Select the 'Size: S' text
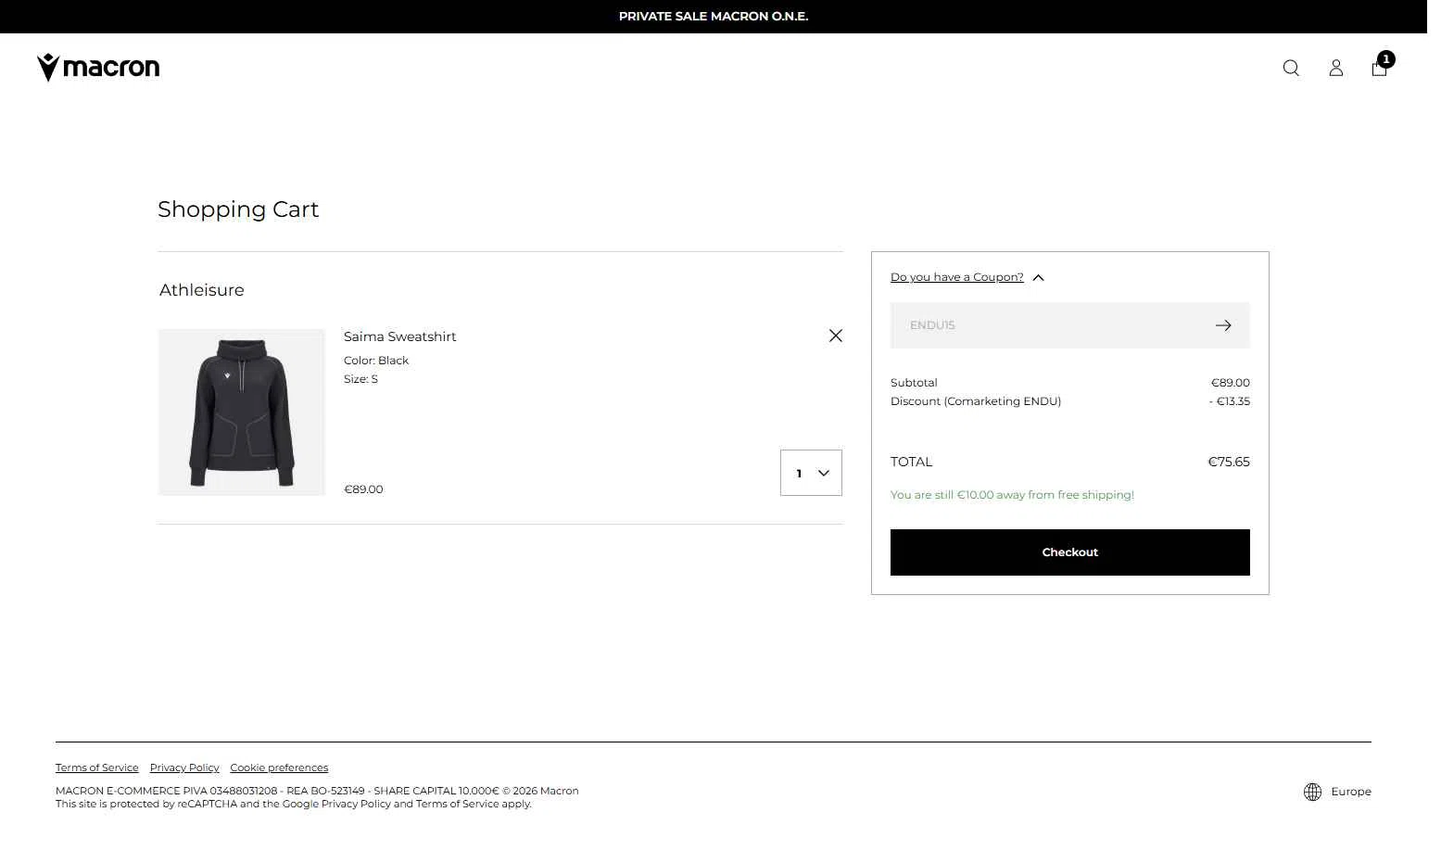1441x850 pixels. coord(360,379)
